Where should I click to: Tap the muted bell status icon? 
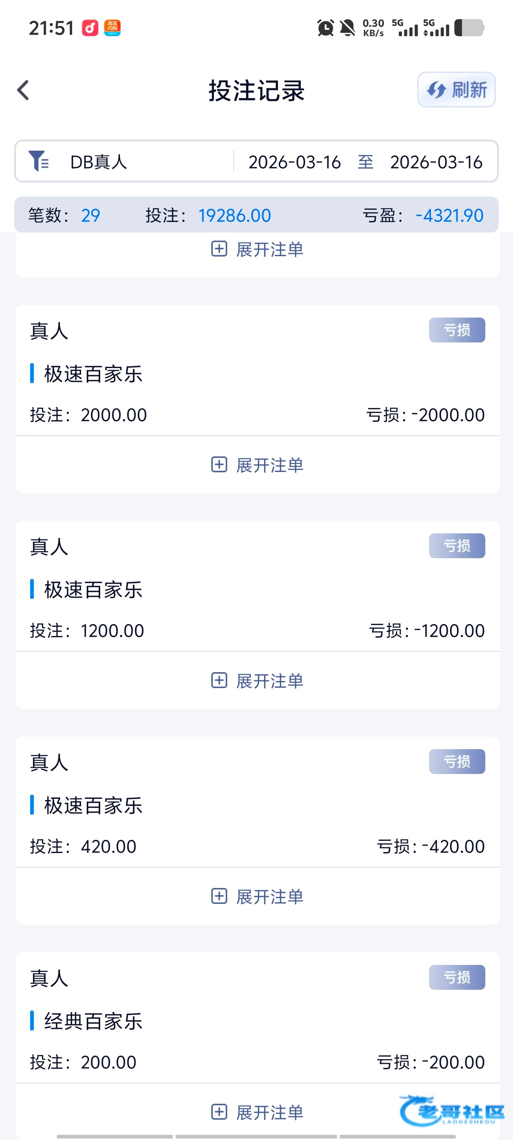(347, 28)
